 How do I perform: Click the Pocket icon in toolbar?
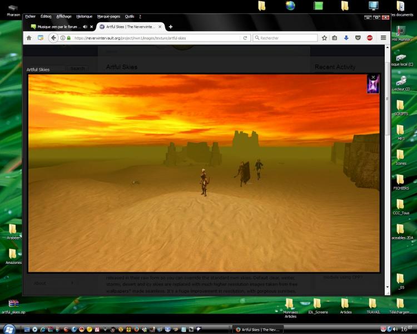[358, 38]
